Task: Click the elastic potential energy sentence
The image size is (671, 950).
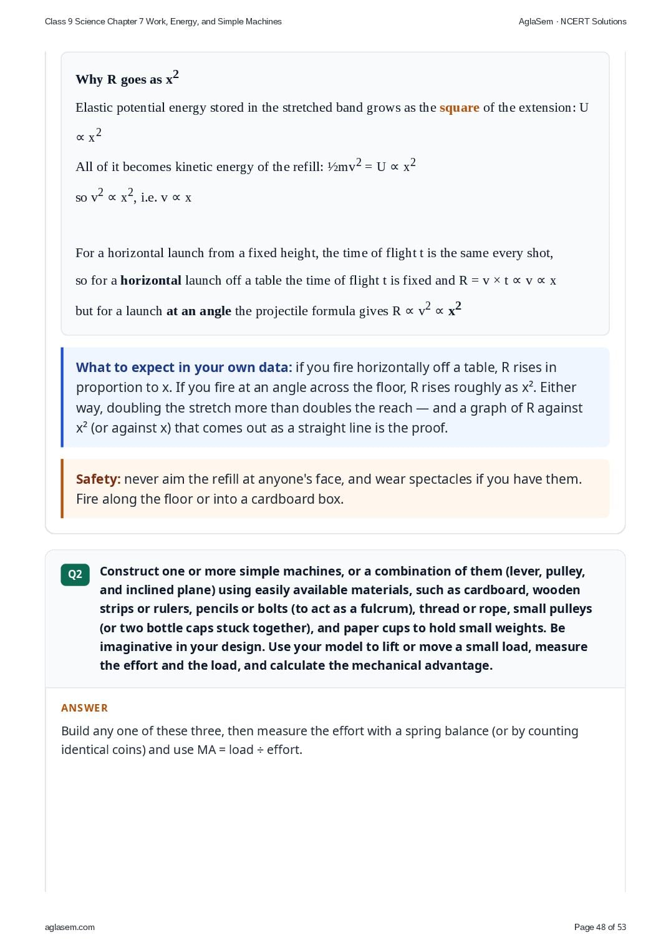Action: (x=332, y=122)
